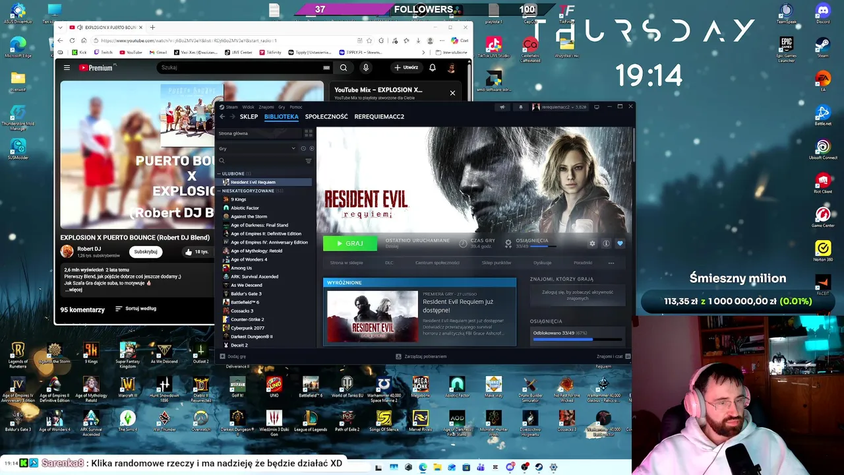Toggle favorite heart for Resident Evil Requiem
Image resolution: width=844 pixels, height=475 pixels.
(x=620, y=243)
